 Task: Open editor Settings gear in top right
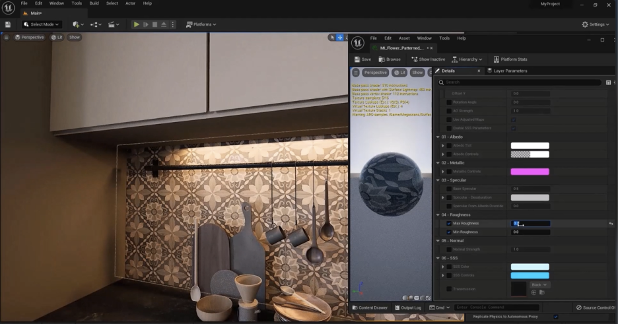pyautogui.click(x=595, y=24)
